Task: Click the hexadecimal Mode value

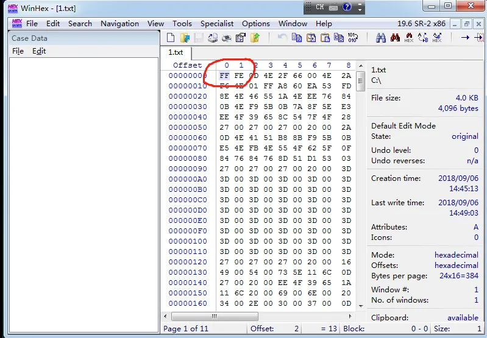Action: tap(457, 255)
